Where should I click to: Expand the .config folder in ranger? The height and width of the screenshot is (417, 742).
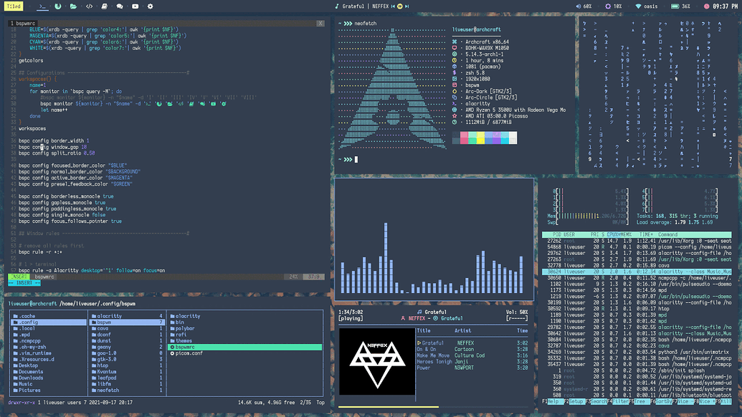pos(27,323)
